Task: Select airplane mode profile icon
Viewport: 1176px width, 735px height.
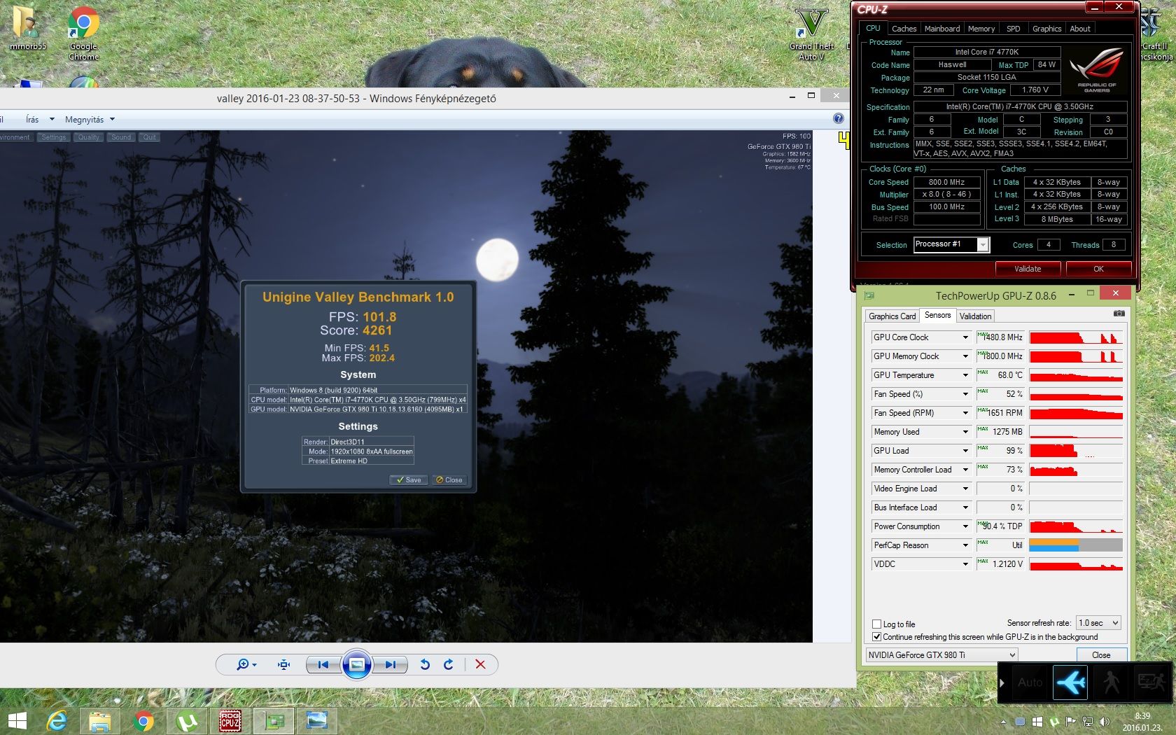Action: [1070, 682]
